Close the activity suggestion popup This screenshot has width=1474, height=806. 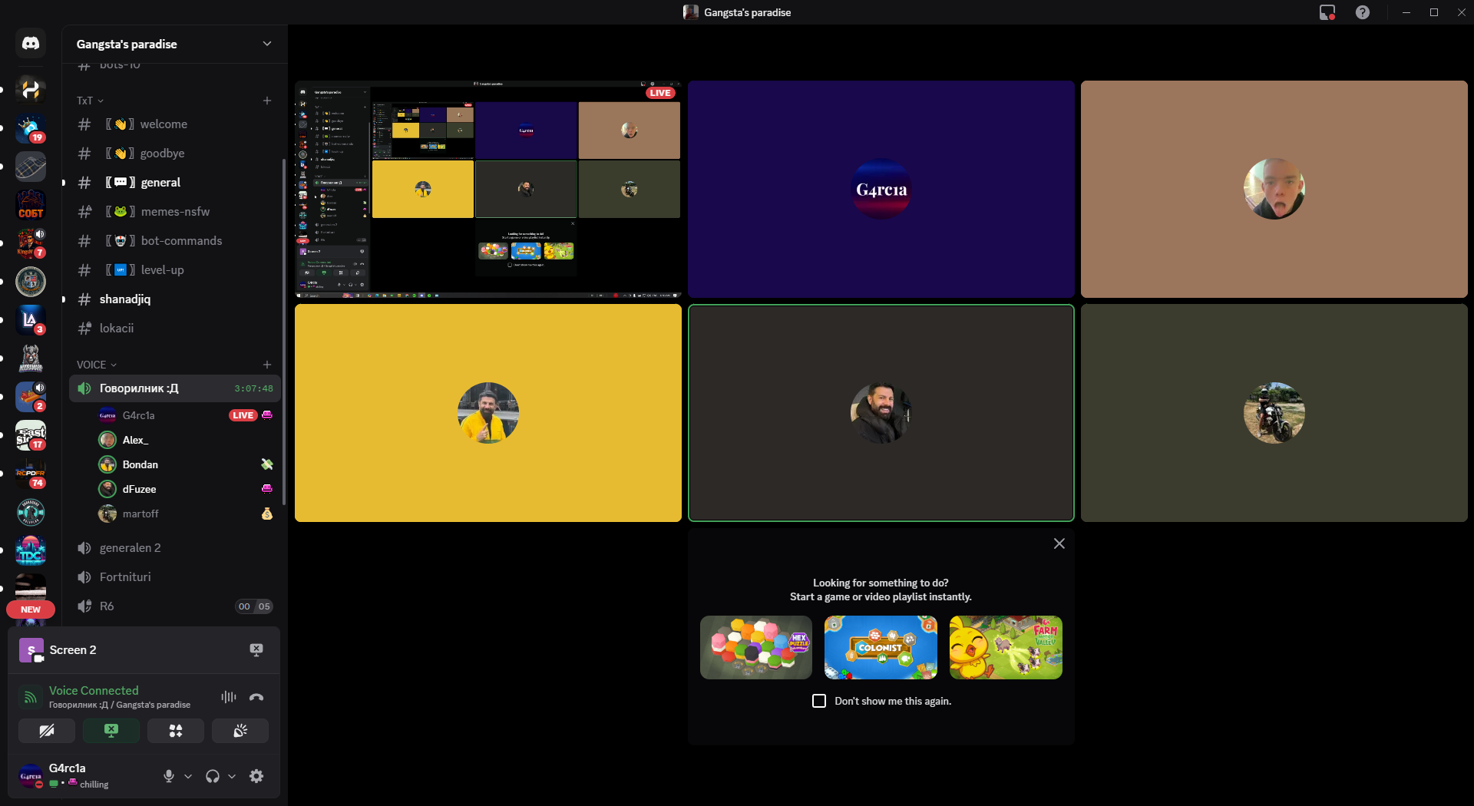(x=1059, y=543)
